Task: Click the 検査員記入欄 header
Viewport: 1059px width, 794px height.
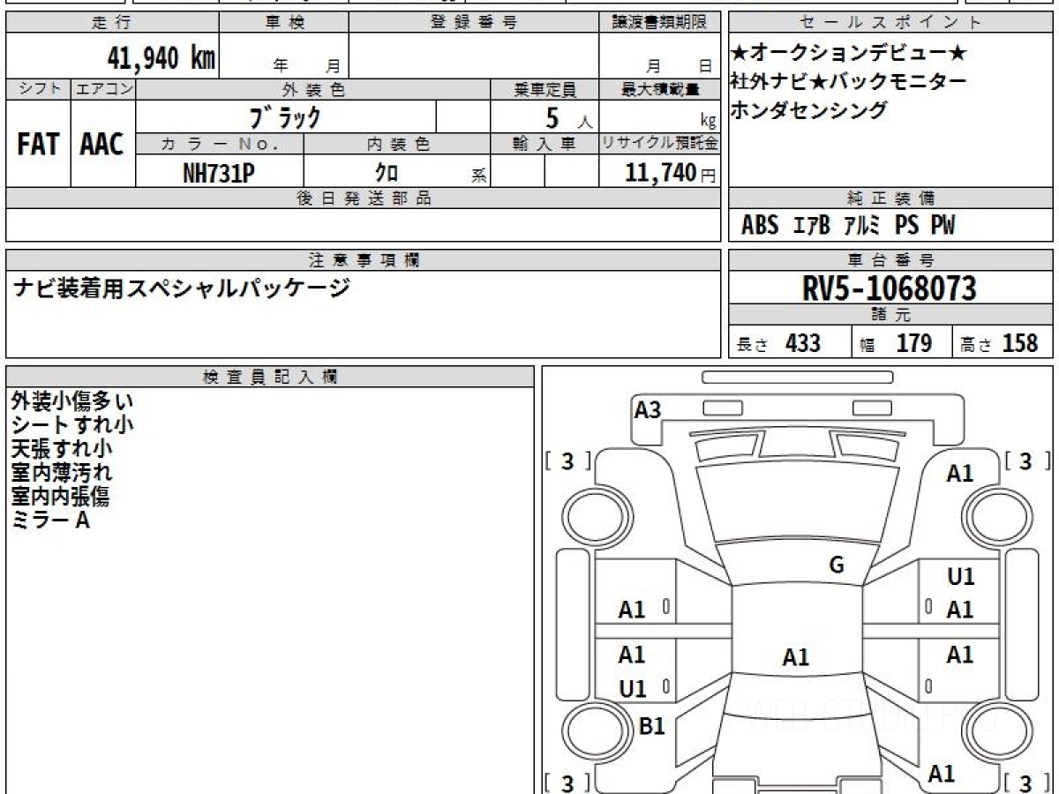Action: click(x=270, y=377)
